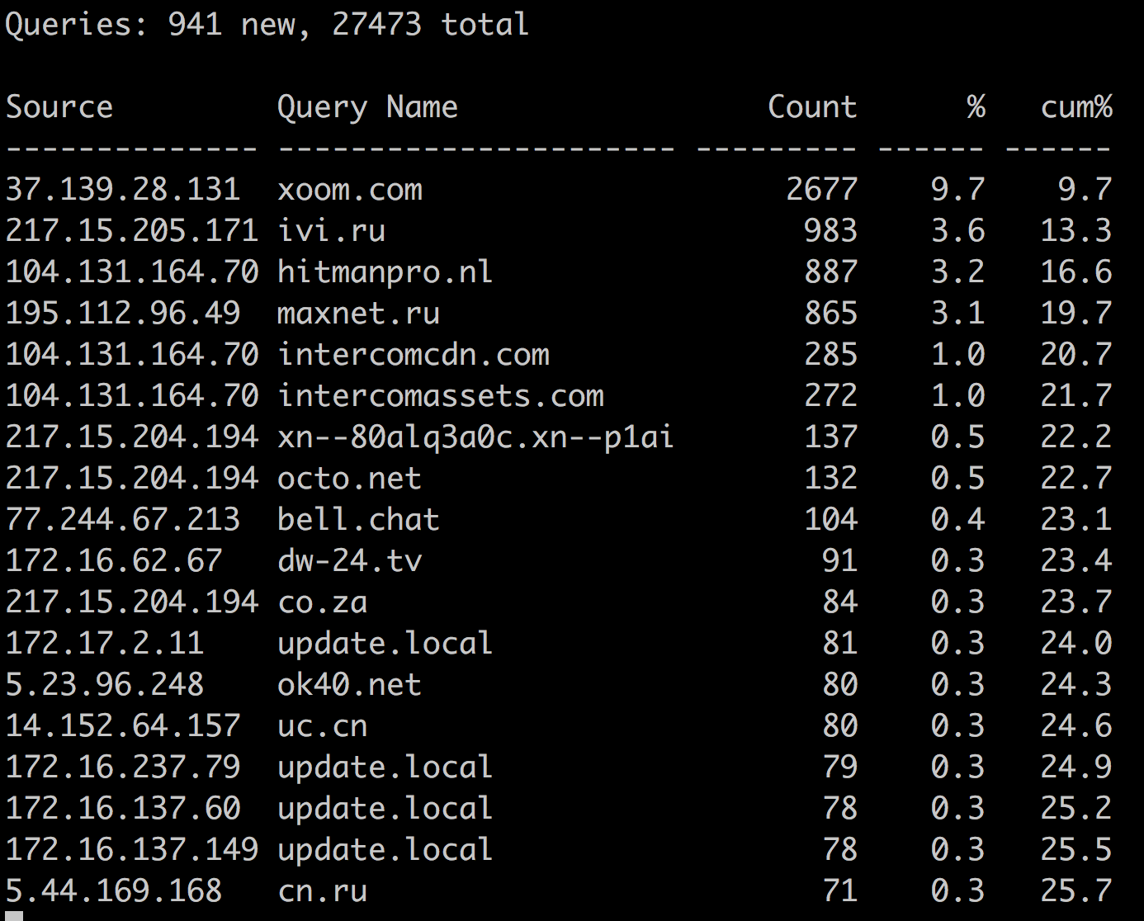The image size is (1144, 921).
Task: Select query name xn--80alq3a0c.xn--p1ai
Action: click(x=476, y=437)
